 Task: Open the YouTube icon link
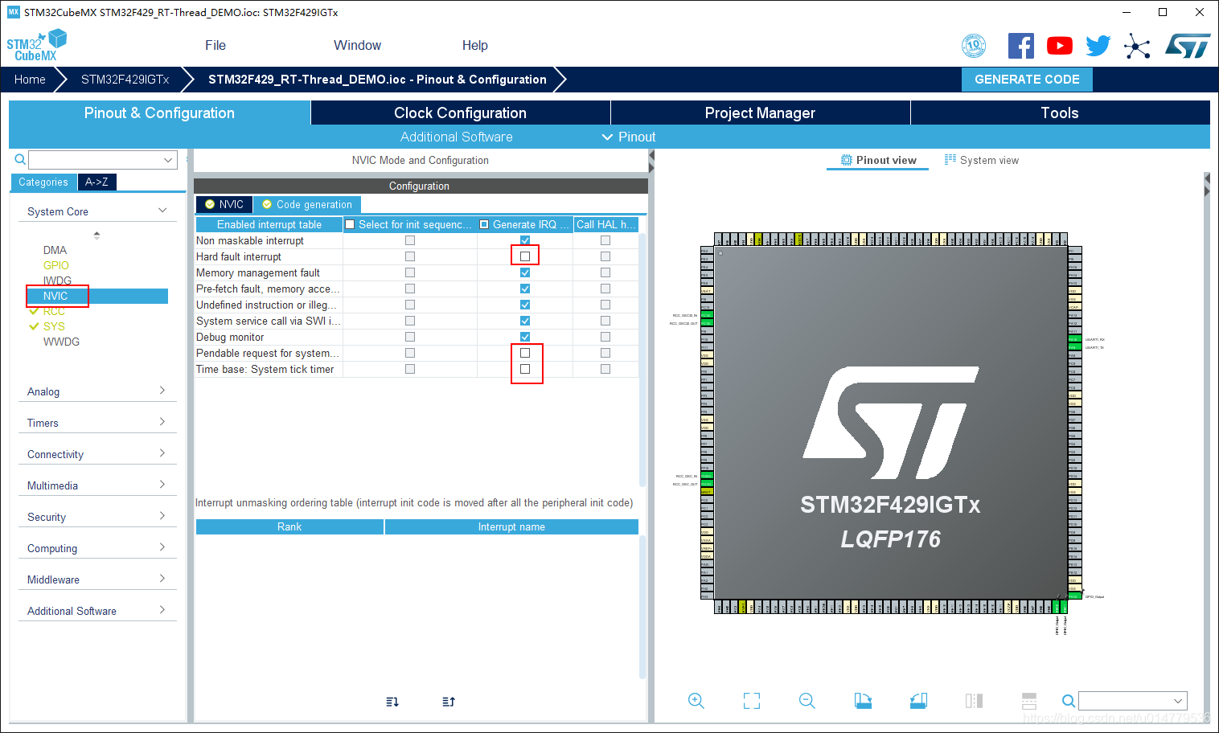coord(1060,46)
